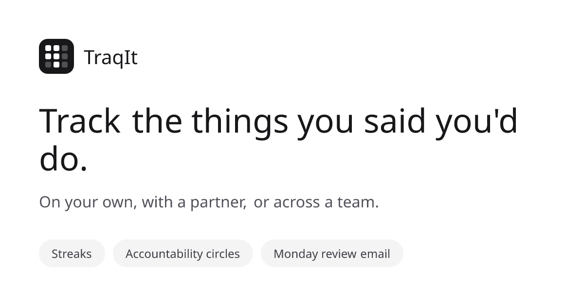Viewport: 584px width, 306px height.
Task: Select the Streaks pill
Action: (72, 254)
